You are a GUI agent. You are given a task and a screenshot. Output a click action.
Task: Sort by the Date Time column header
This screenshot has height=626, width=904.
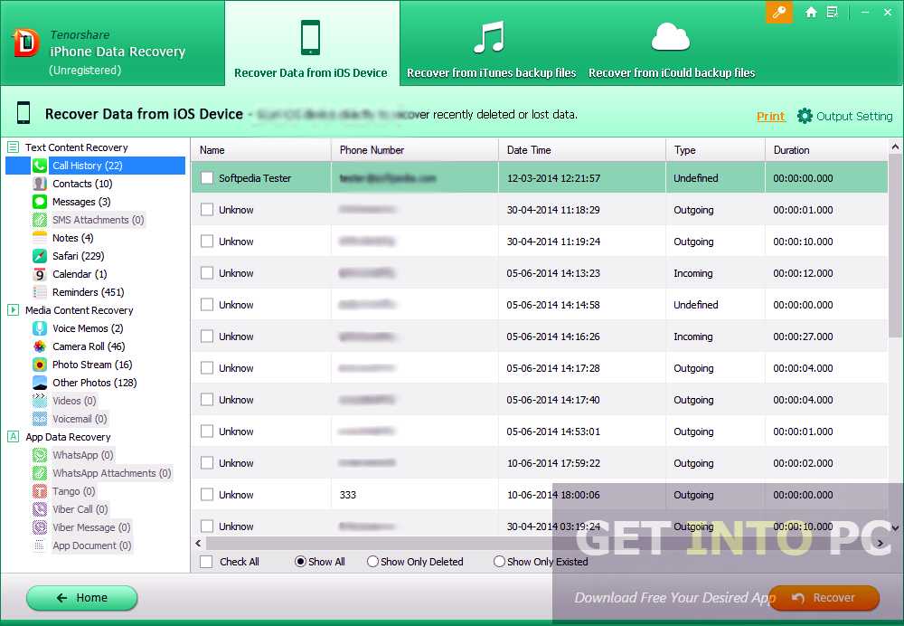point(582,150)
